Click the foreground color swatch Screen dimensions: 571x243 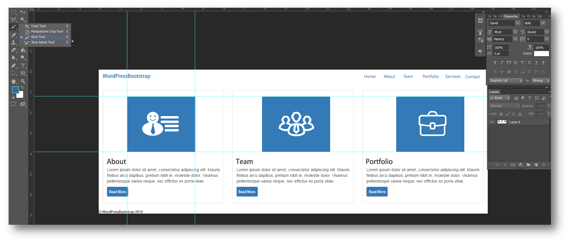pos(15,90)
